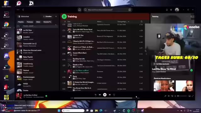201x113 pixels.
Task: Play 'Party We Will Throw Now!' track
Action: pyautogui.click(x=105, y=30)
